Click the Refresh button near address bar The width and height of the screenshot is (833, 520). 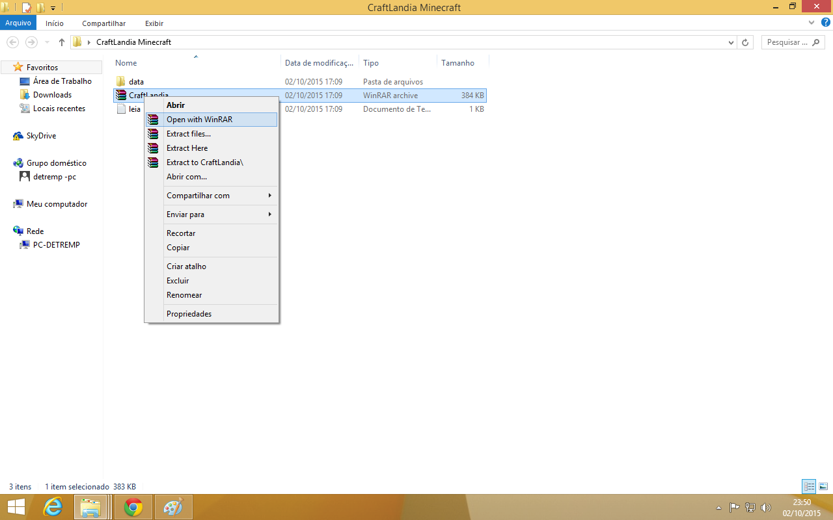[x=746, y=42]
